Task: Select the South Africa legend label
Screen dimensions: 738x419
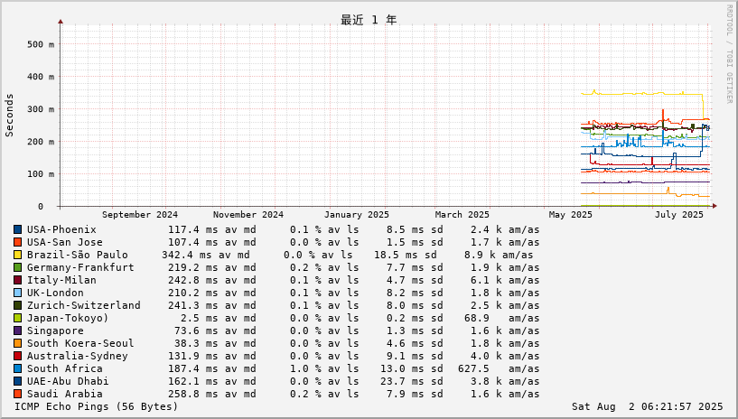Action: click(64, 368)
